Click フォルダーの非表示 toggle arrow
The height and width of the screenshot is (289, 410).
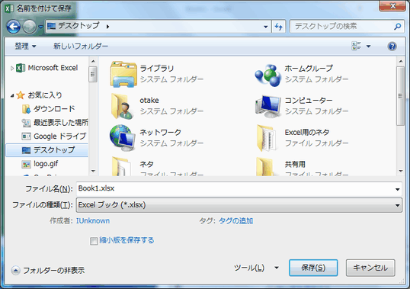[16, 271]
